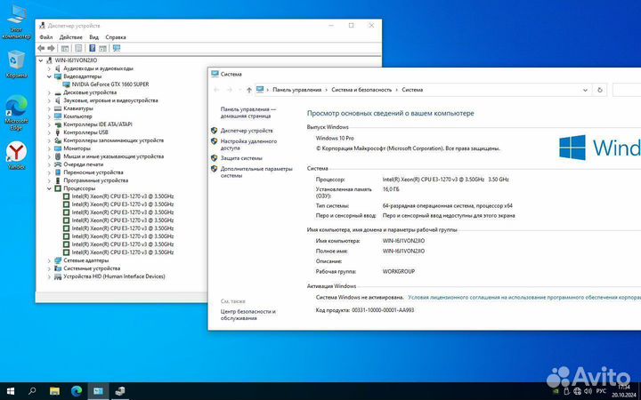Open Центр безопасности и обслуживания link

click(x=248, y=315)
